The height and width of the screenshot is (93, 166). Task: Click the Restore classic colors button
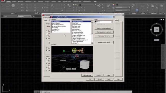coord(104,43)
